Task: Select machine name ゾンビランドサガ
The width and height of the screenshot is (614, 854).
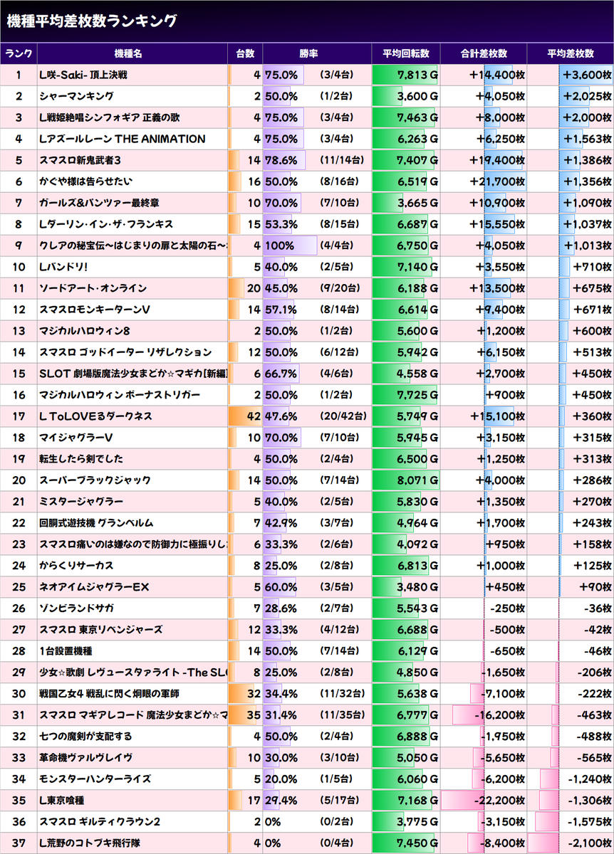Action: coord(76,608)
